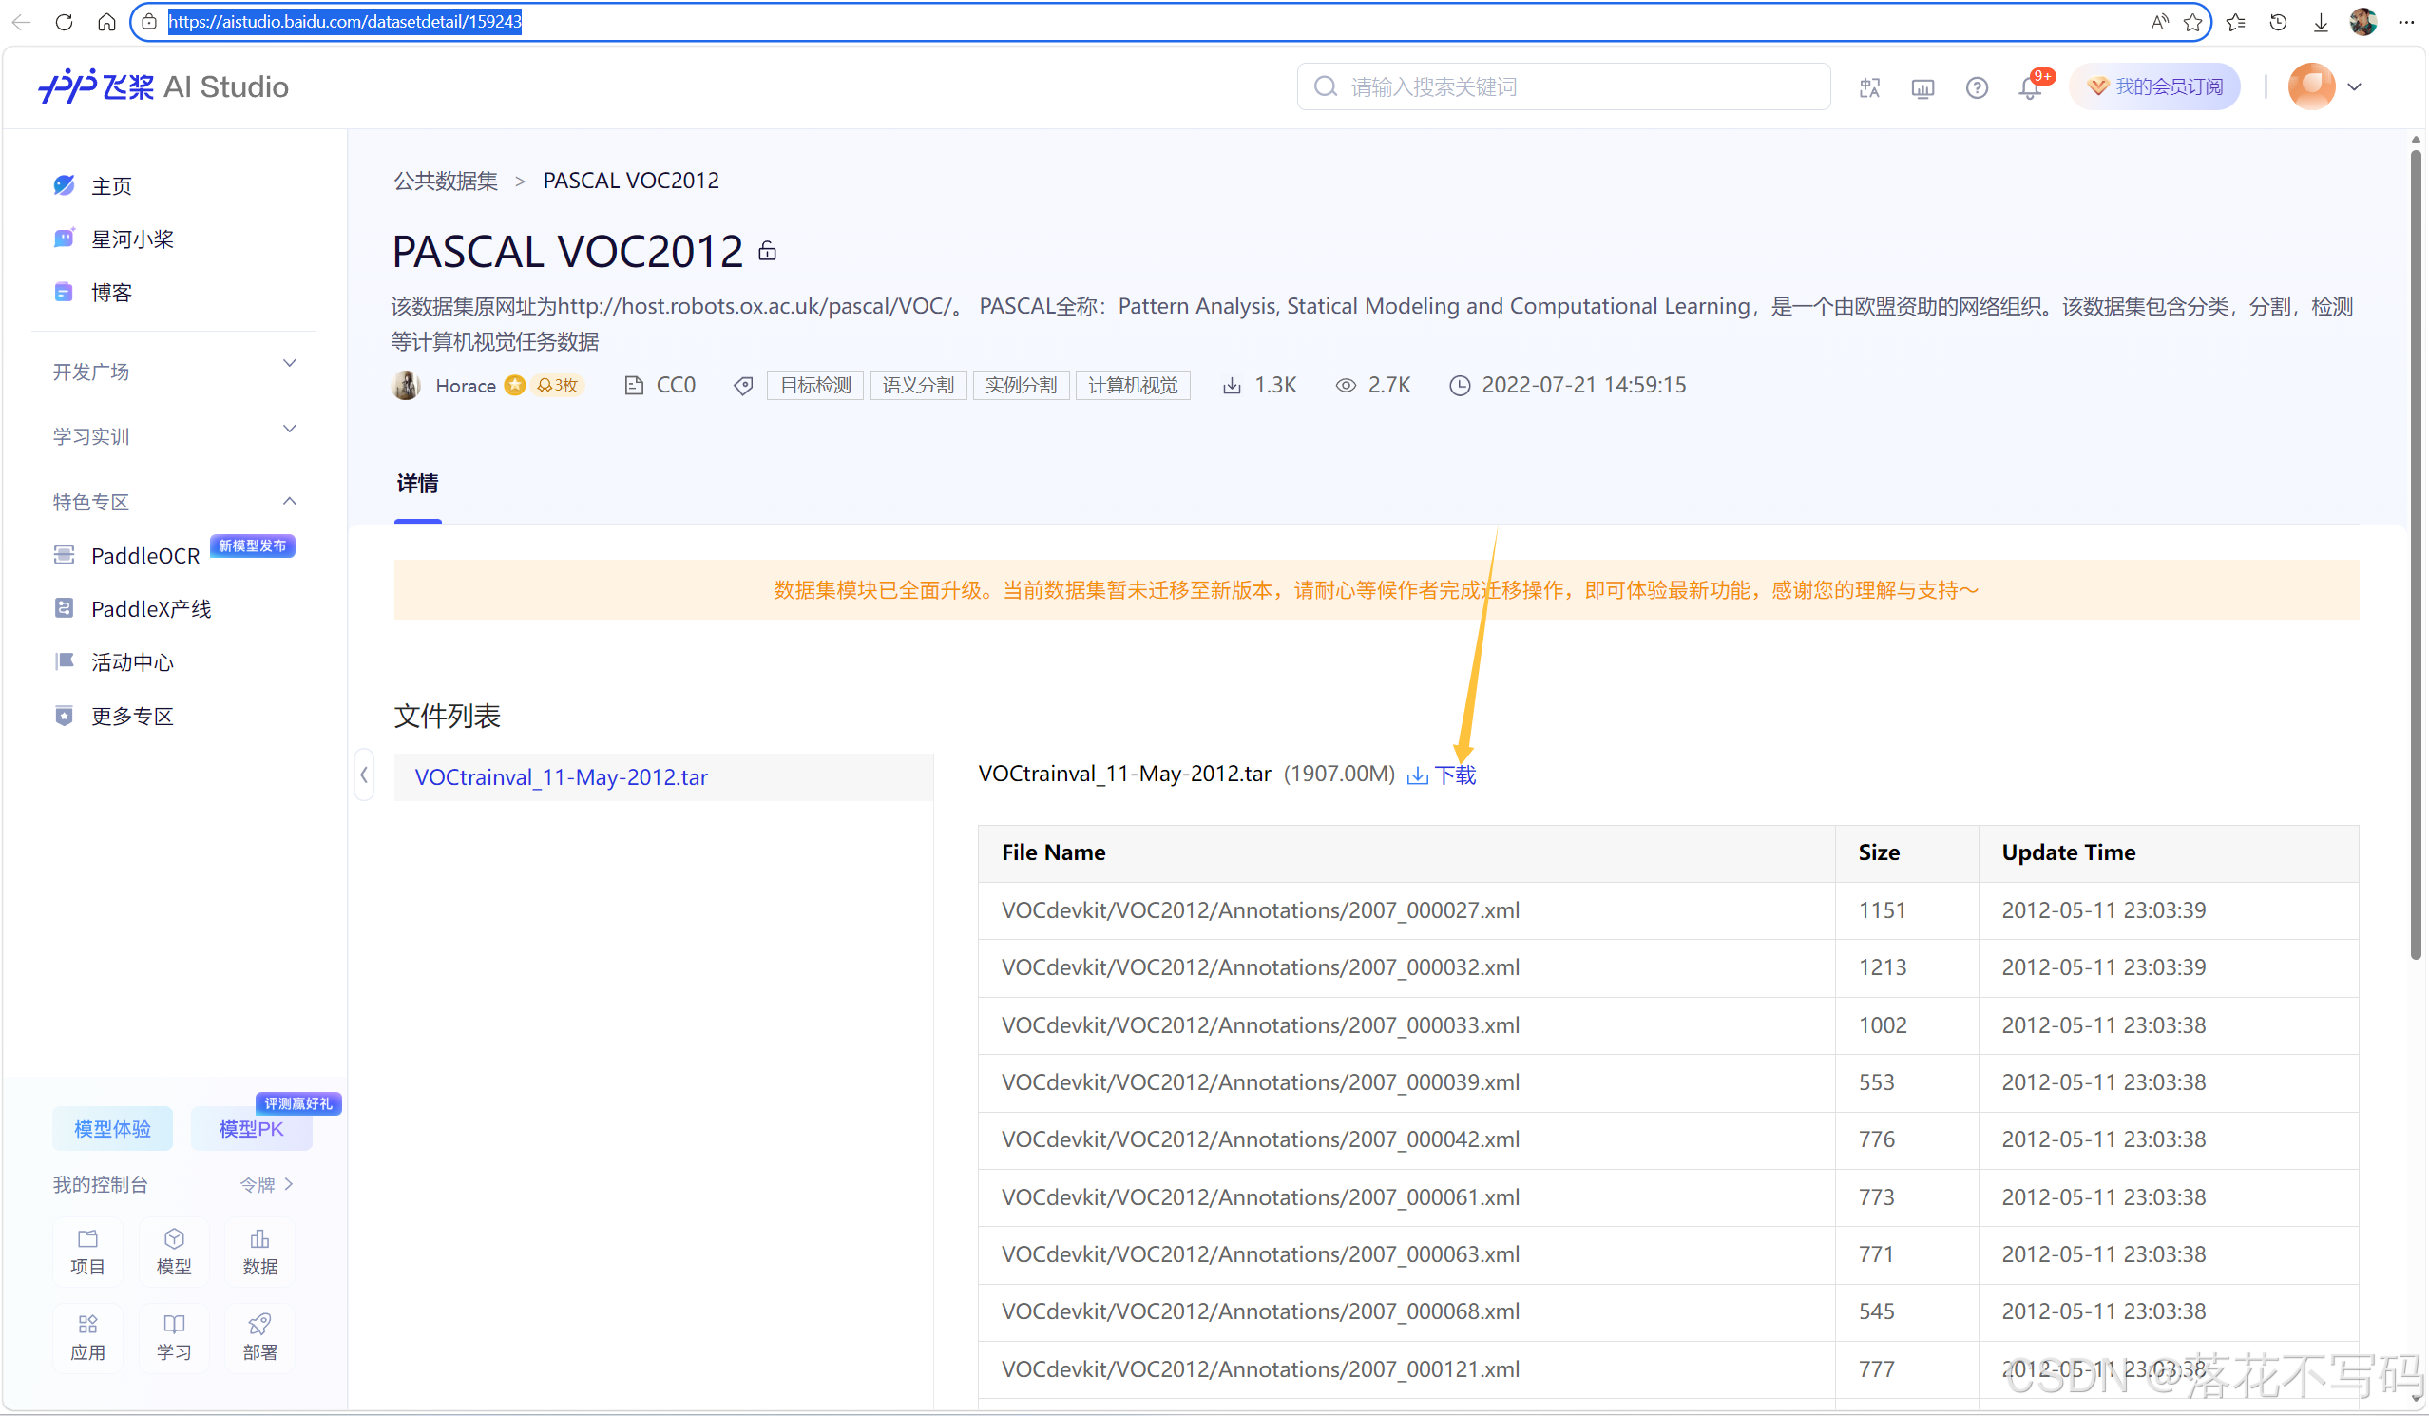This screenshot has width=2429, height=1416.
Task: Open the user avatar dropdown arrow
Action: pyautogui.click(x=2356, y=86)
